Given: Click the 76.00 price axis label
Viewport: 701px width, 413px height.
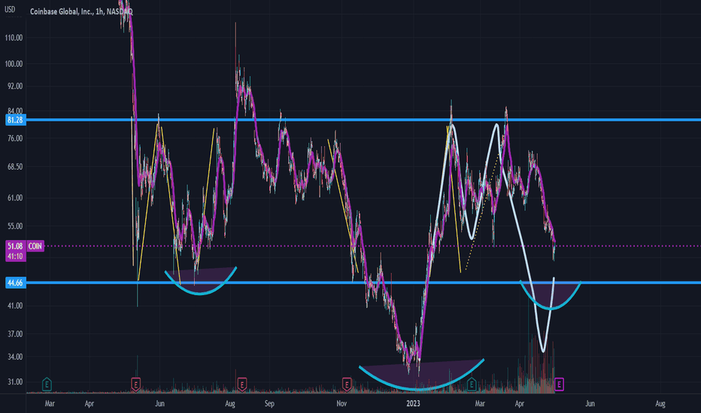Looking at the screenshot, I should point(15,138).
